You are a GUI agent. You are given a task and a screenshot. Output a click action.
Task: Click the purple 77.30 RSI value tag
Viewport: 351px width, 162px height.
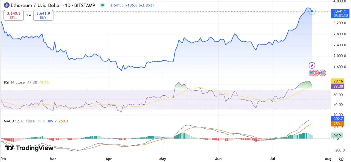pyautogui.click(x=338, y=86)
